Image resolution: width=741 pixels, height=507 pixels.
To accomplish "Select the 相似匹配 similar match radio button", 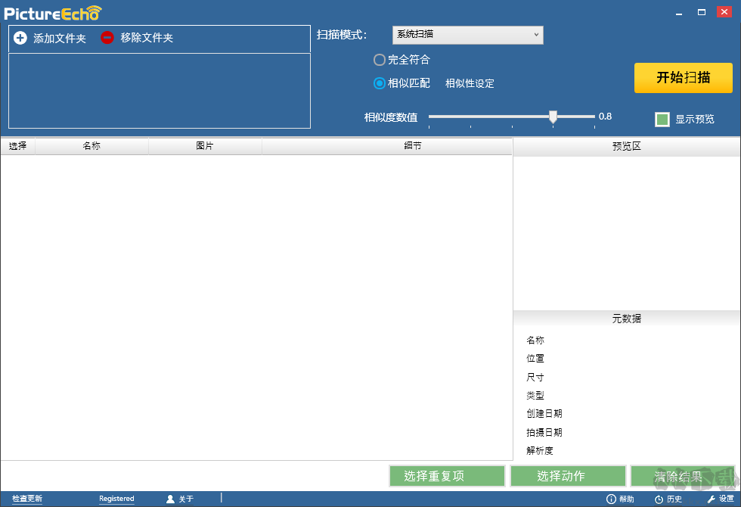I will pos(380,83).
